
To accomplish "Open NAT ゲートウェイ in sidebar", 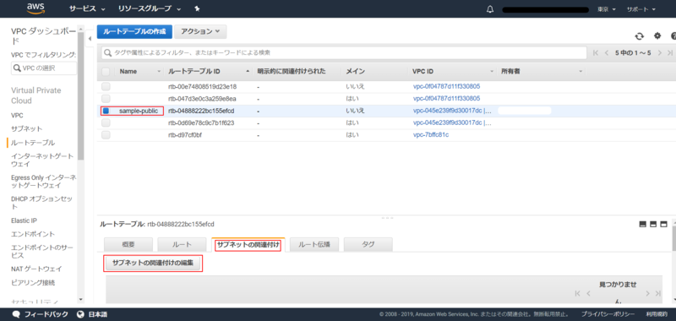I will tap(36, 269).
